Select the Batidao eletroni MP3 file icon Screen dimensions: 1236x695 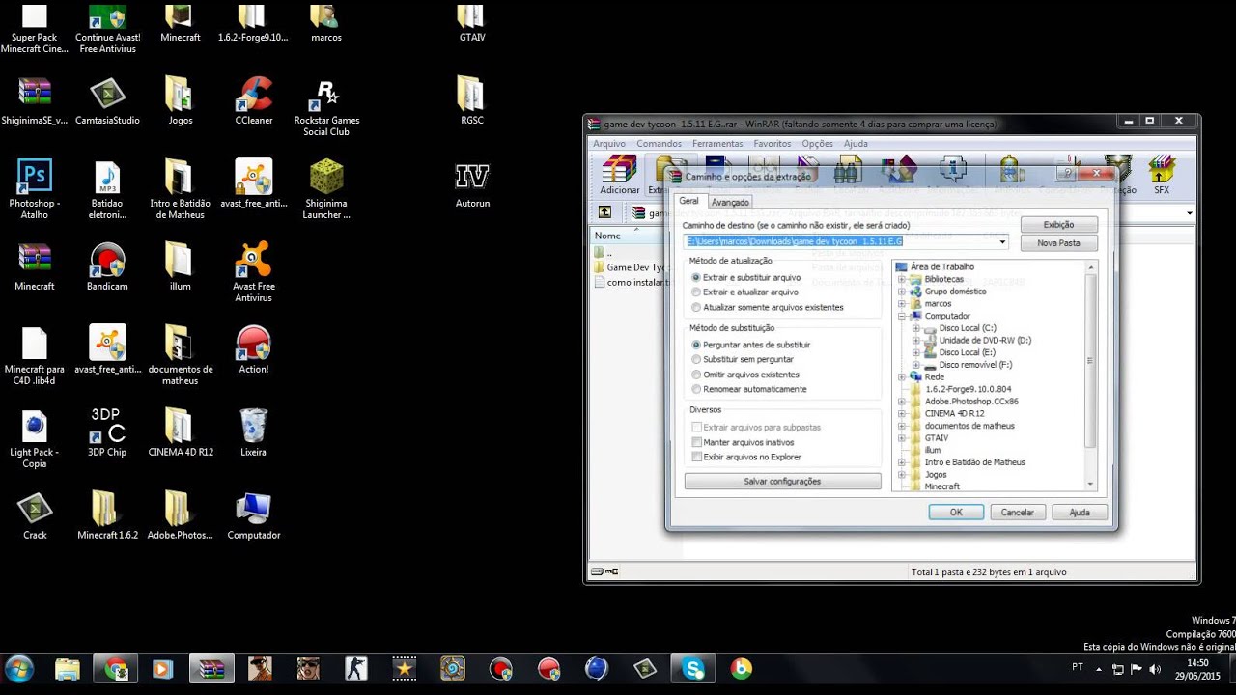point(107,189)
